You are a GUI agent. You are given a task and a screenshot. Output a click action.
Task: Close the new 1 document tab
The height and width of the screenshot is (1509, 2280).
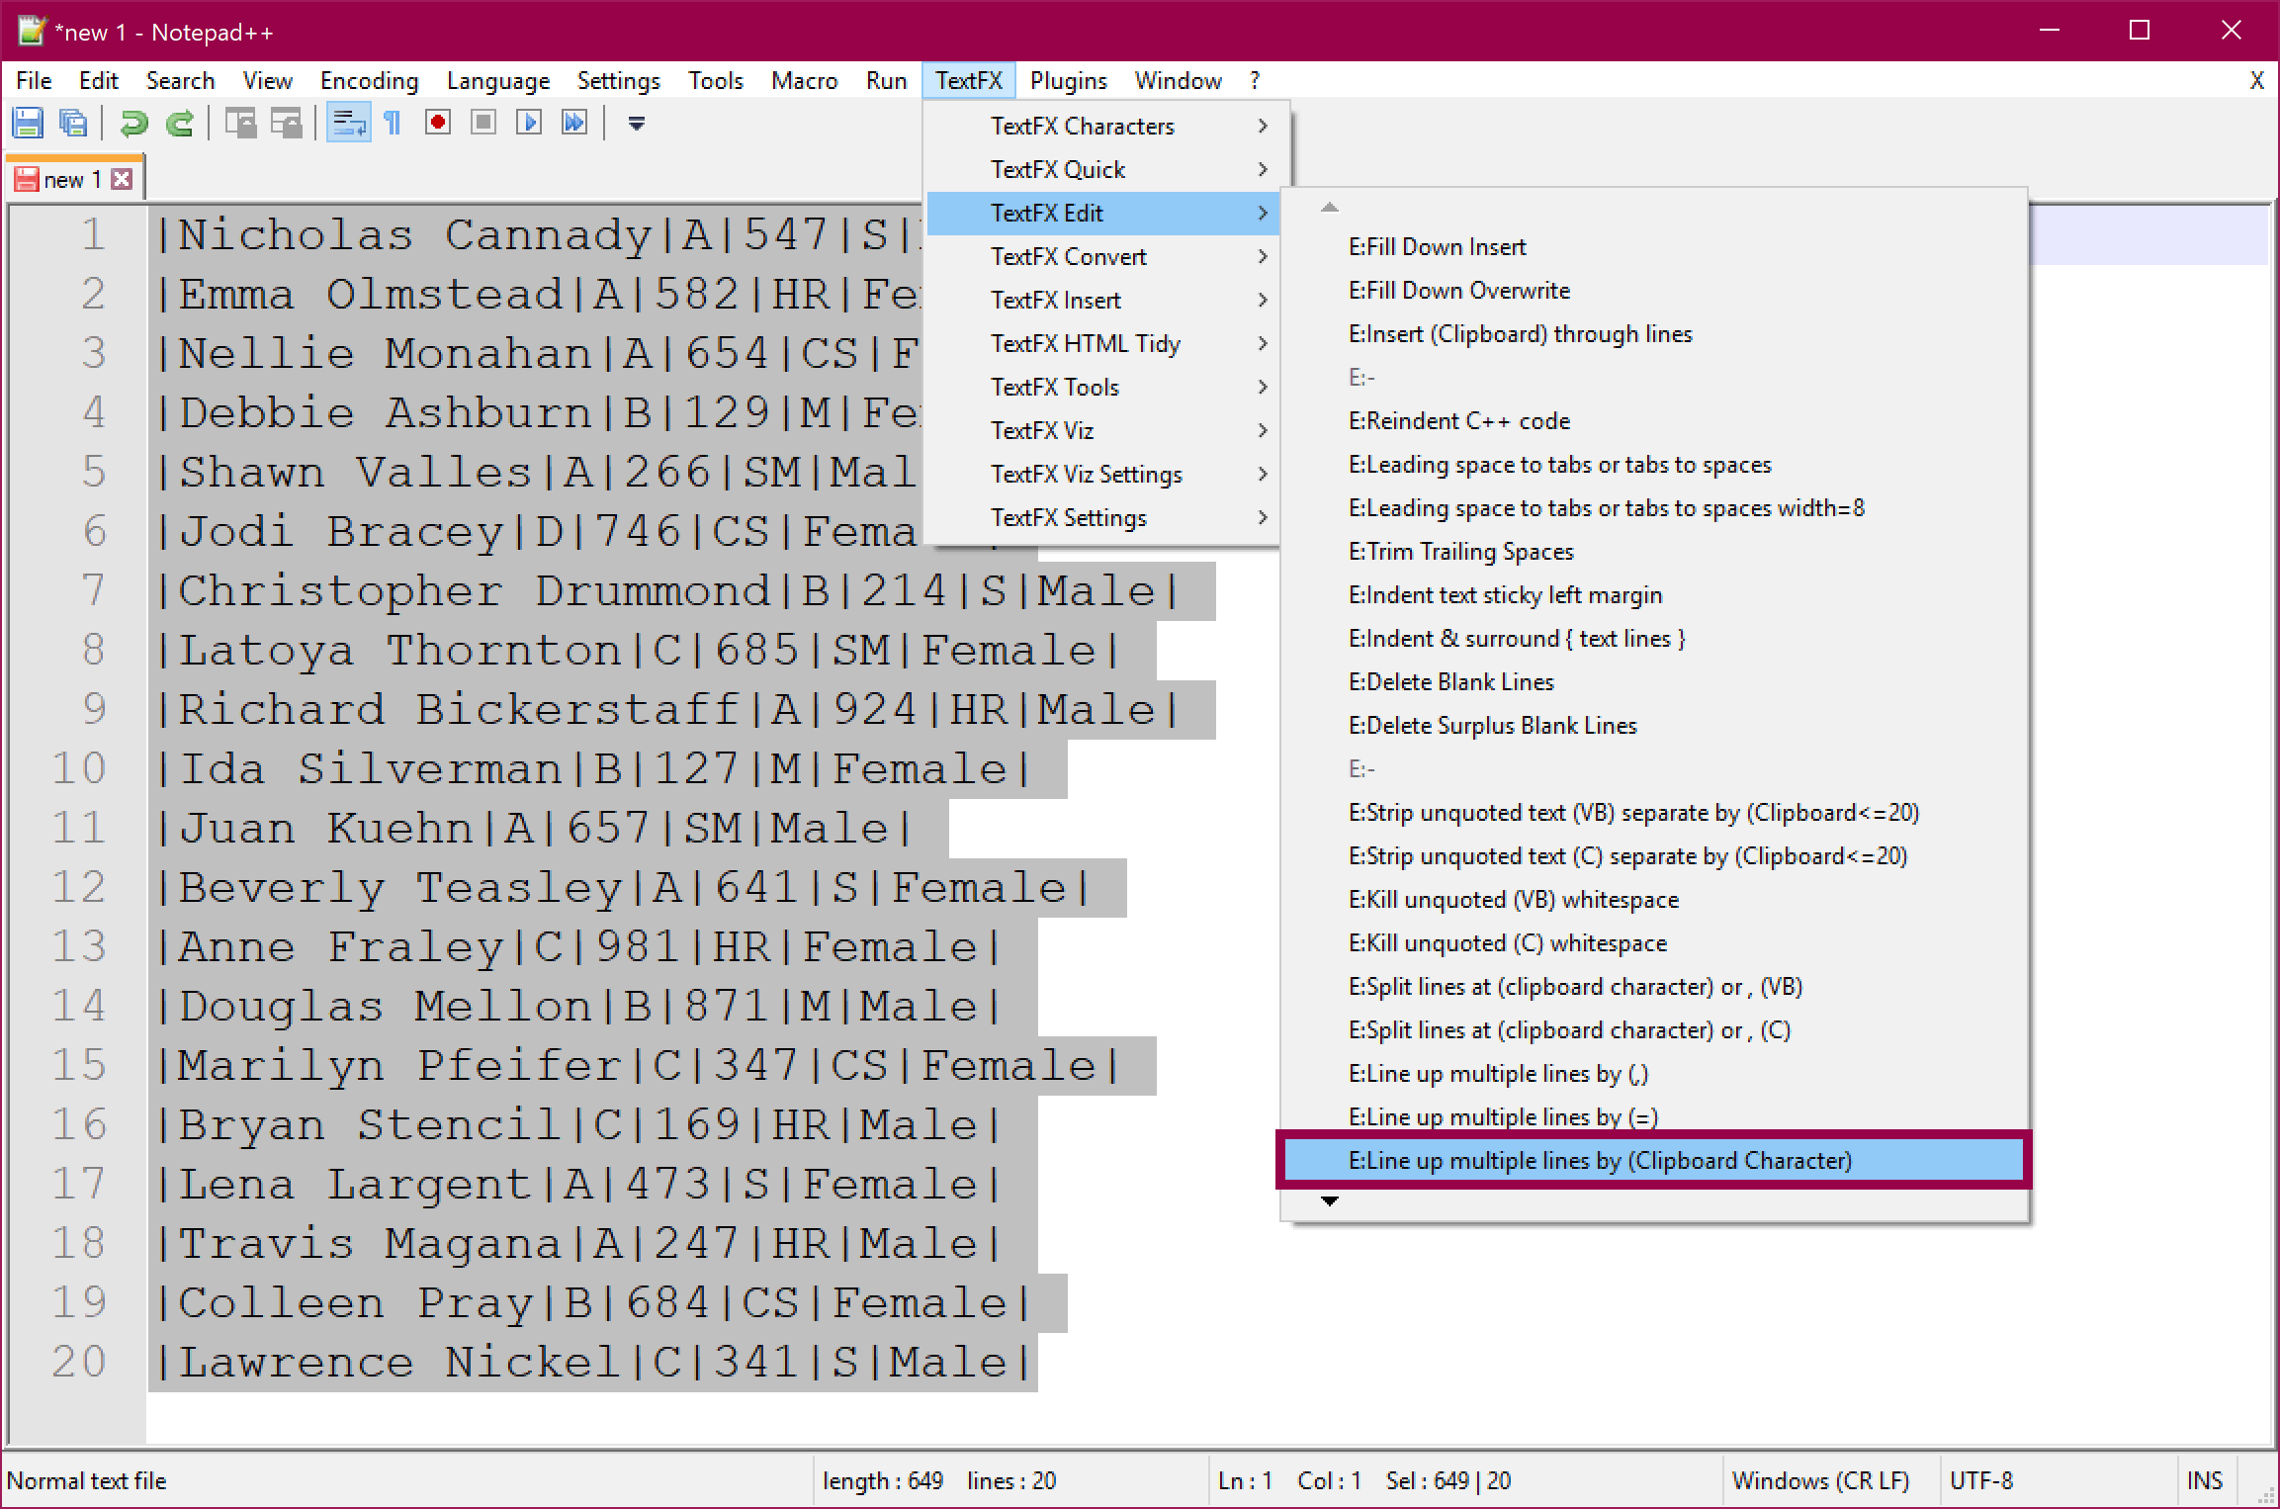[x=122, y=179]
